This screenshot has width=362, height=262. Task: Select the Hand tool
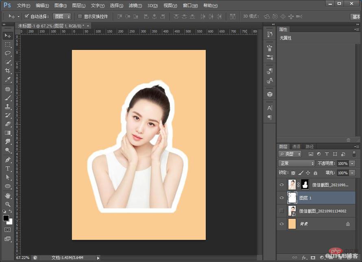click(8, 196)
